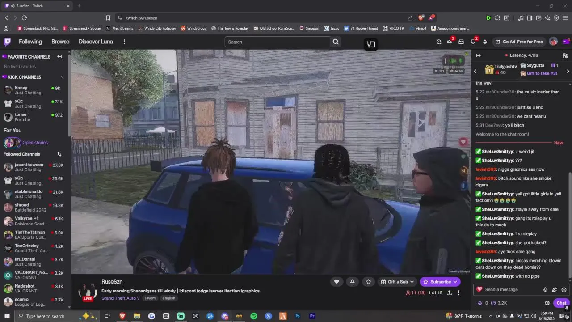The image size is (572, 322).
Task: Expand the Gift a Sub dropdown
Action: pyautogui.click(x=412, y=282)
